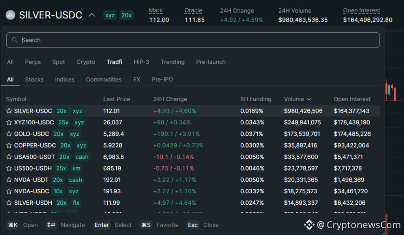Click the star icon beside COPPER-USDC

(x=8, y=145)
